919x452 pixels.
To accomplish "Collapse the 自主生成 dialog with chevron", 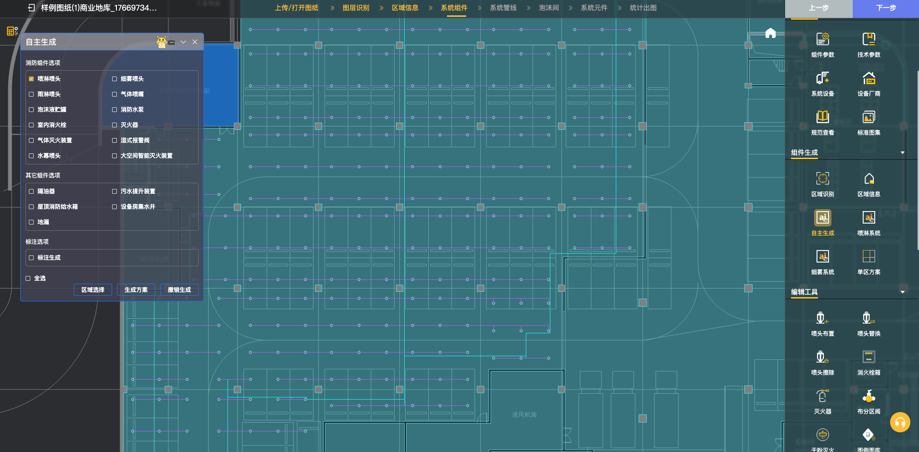I will [x=183, y=42].
